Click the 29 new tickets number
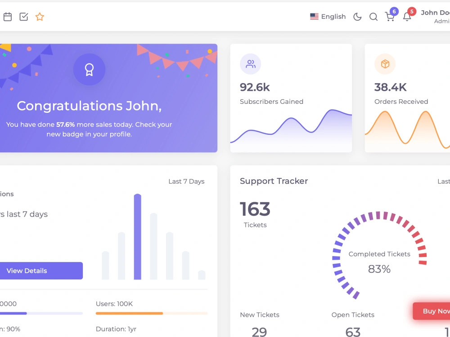450x337 pixels. 260,332
